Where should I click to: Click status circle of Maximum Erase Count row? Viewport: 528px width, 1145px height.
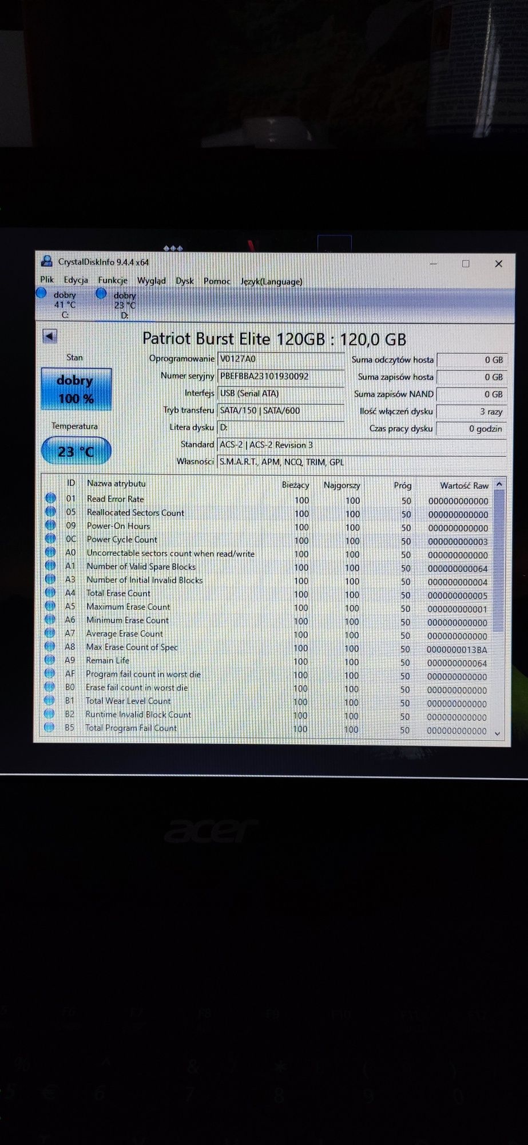tap(50, 606)
